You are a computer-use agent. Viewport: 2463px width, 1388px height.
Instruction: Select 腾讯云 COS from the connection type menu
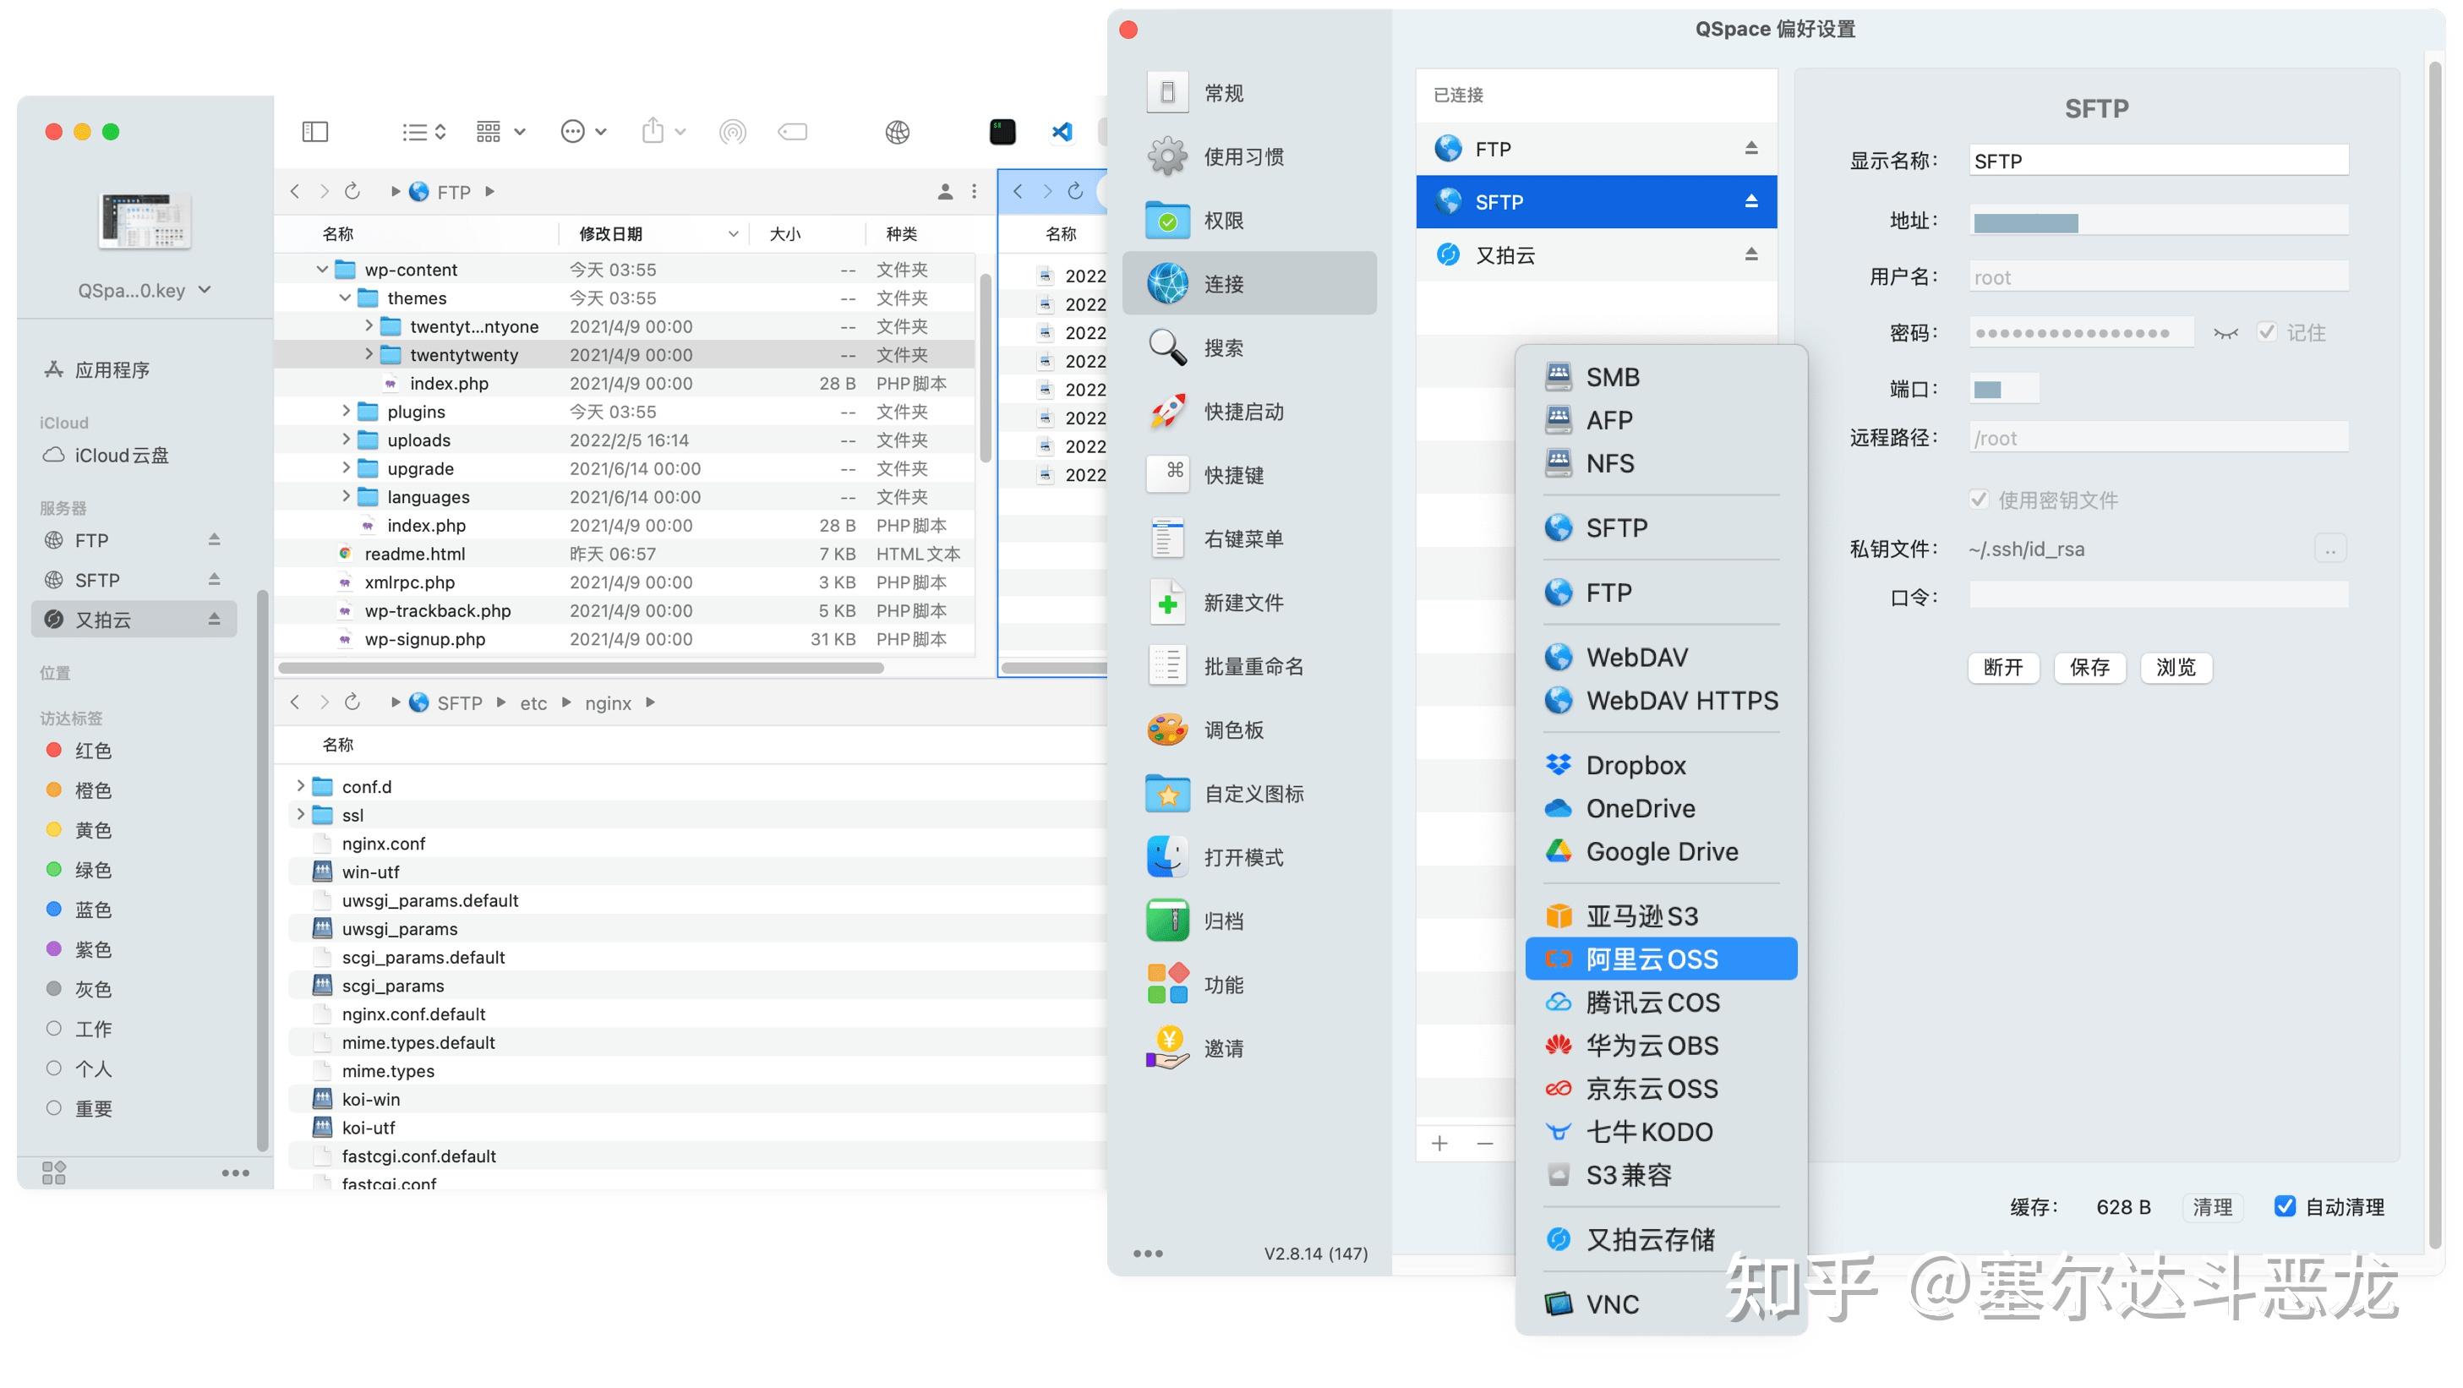click(1653, 1002)
